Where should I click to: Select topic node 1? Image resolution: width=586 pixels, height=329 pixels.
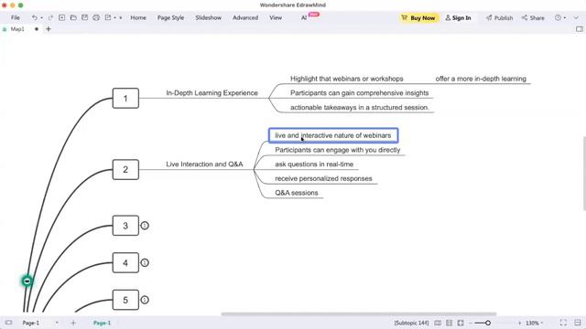[125, 98]
